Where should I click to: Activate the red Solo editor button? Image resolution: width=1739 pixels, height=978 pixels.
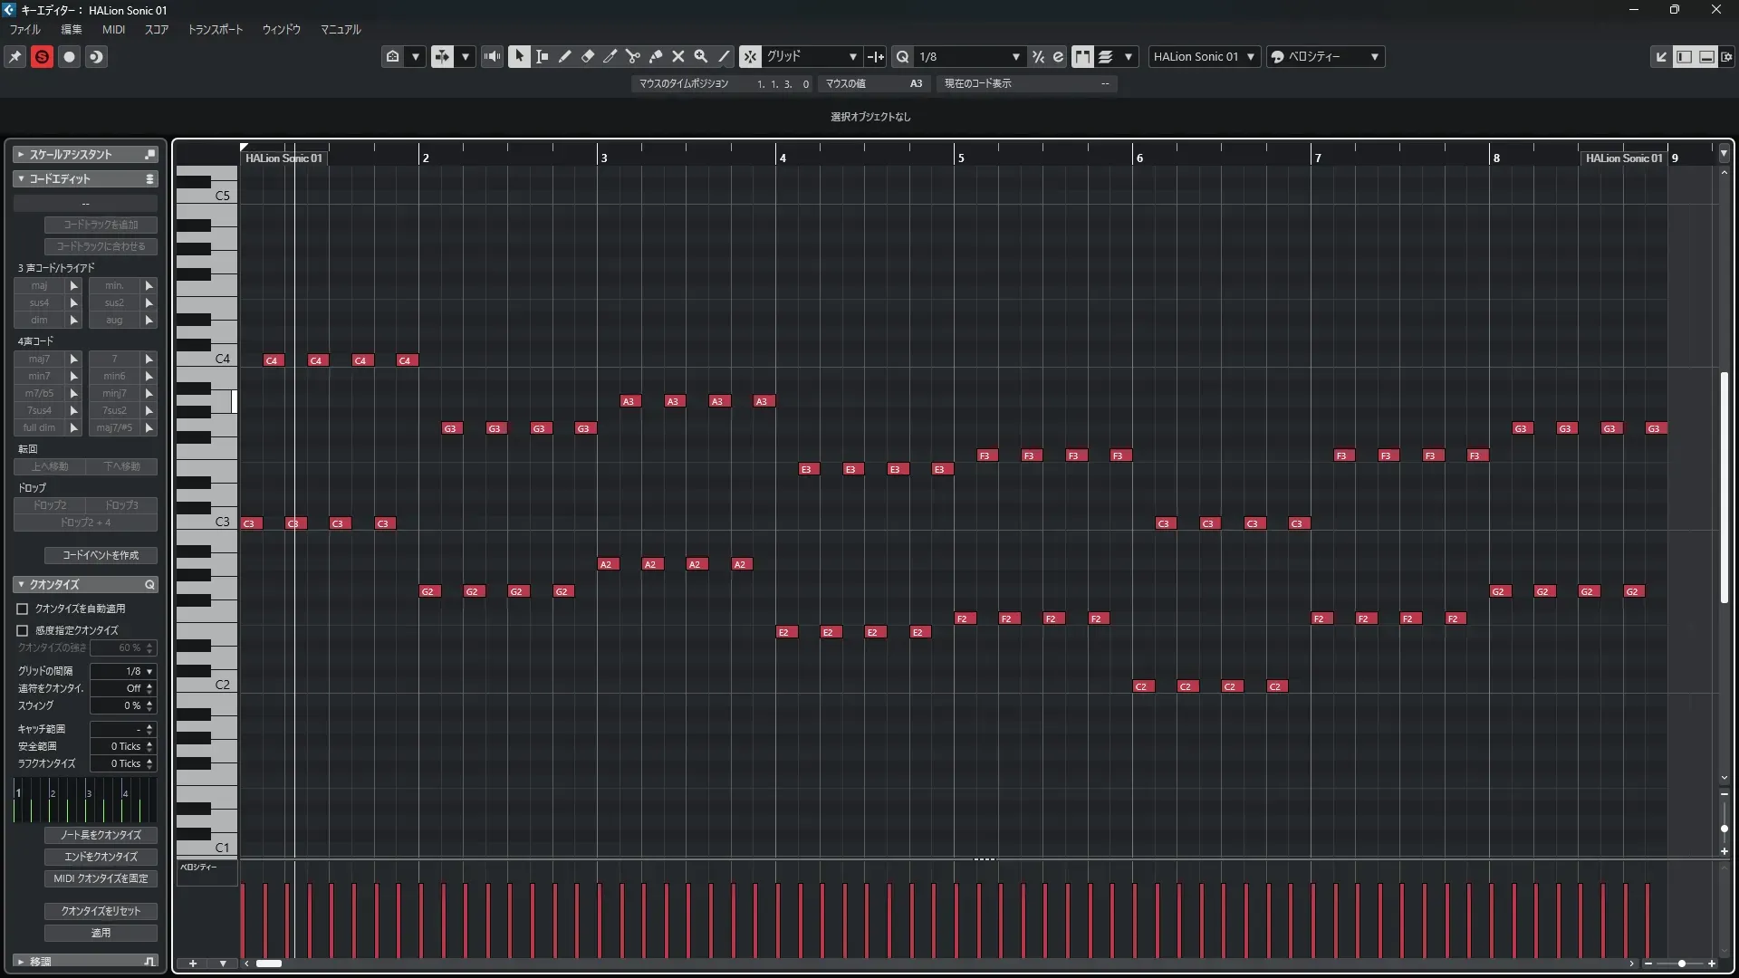click(42, 56)
